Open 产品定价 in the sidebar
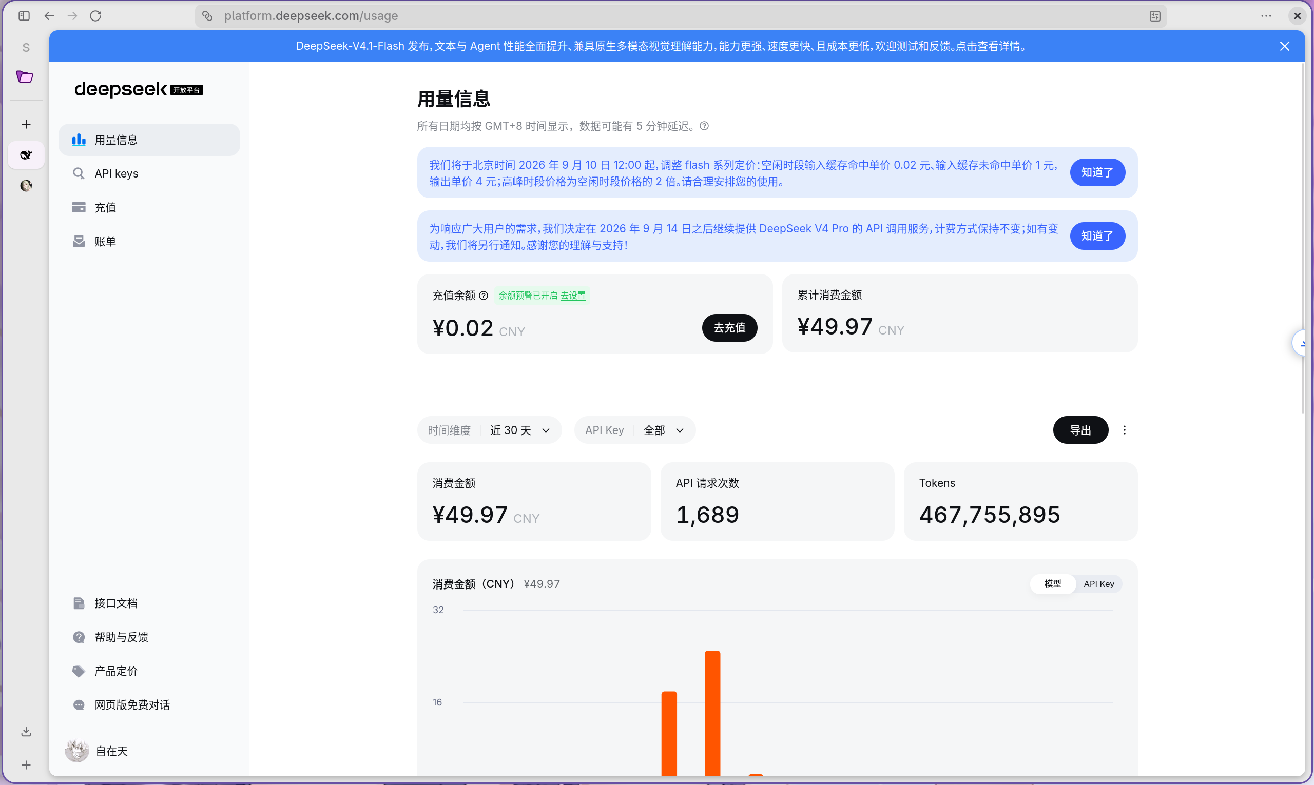1314x785 pixels. click(x=149, y=671)
